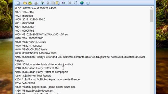Click the =001 15597459 line

(x=24, y=12)
